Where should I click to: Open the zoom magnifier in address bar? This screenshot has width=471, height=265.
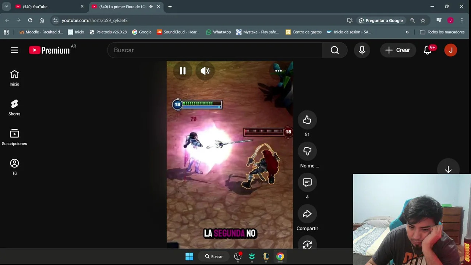(x=412, y=21)
